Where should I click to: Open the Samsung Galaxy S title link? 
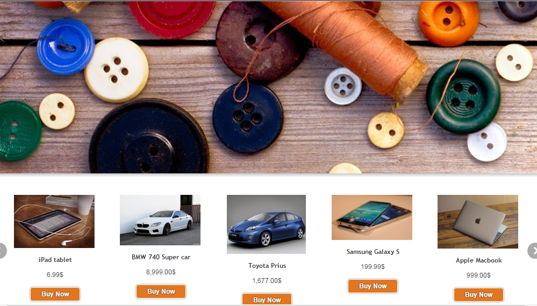pos(373,252)
